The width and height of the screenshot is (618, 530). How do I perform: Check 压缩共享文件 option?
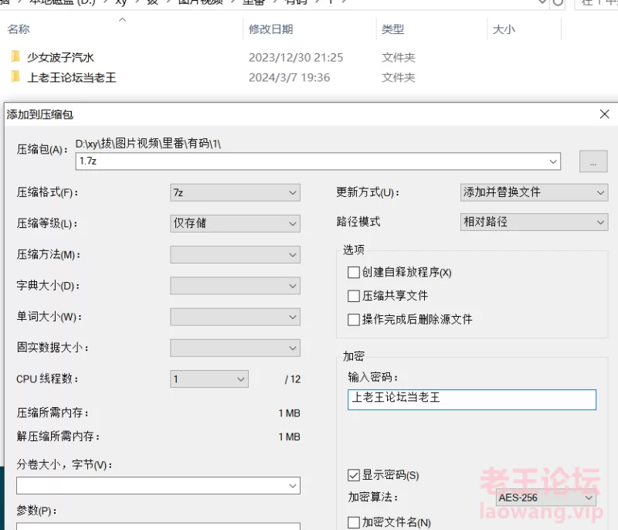click(x=354, y=296)
